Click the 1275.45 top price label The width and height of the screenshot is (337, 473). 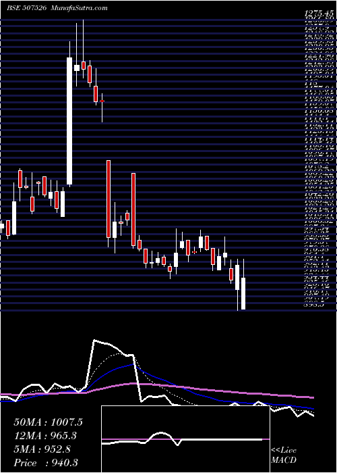[x=320, y=13]
